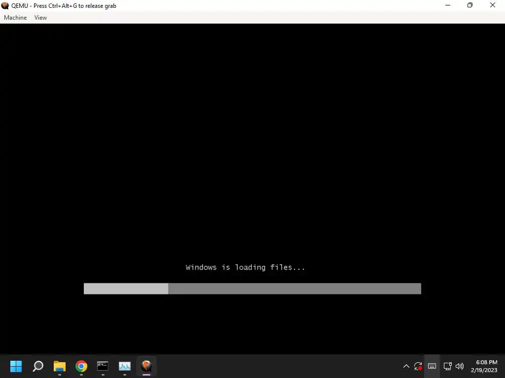Expand the hidden system tray icons chevron
The width and height of the screenshot is (505, 378).
[x=406, y=366]
